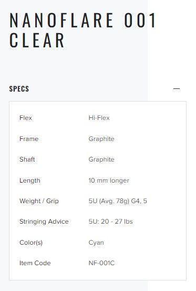The image size is (196, 291).
Task: Click the SPECS section header
Action: click(x=19, y=89)
